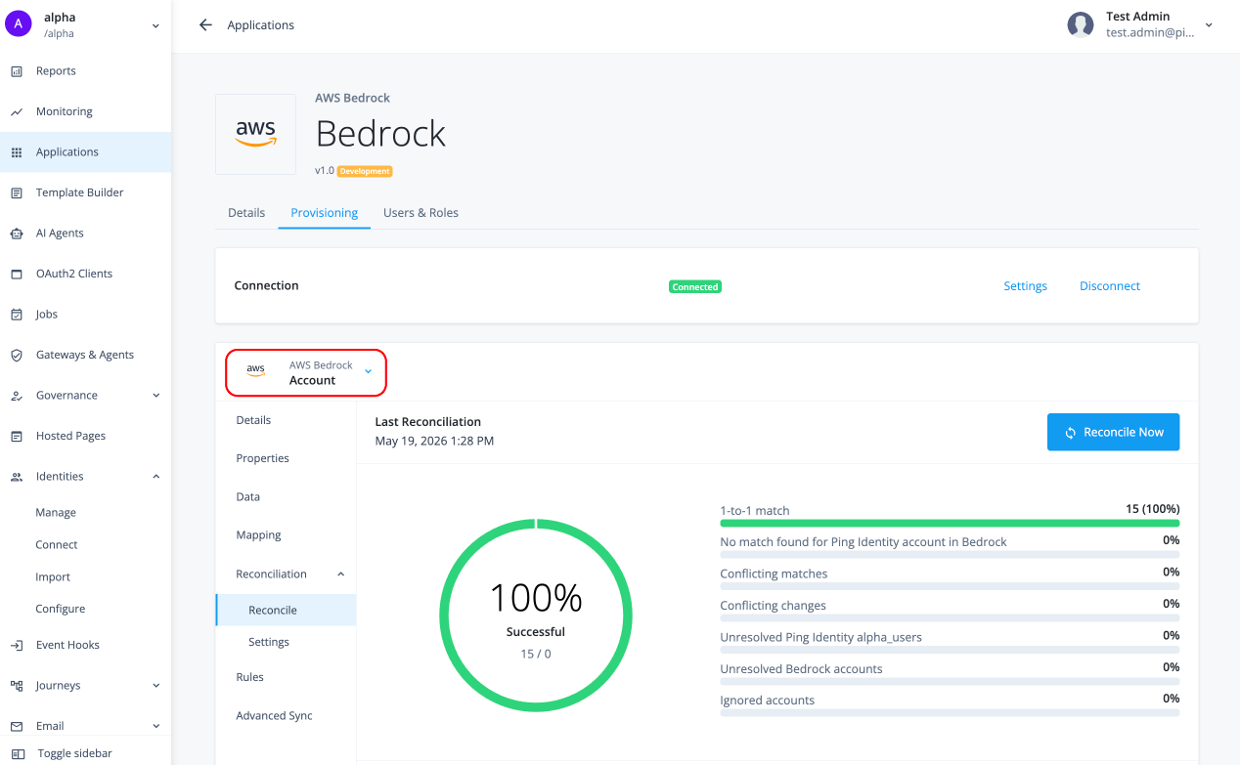The height and width of the screenshot is (765, 1240).
Task: Open the AWS Bedrock Account dropdown
Action: click(306, 373)
